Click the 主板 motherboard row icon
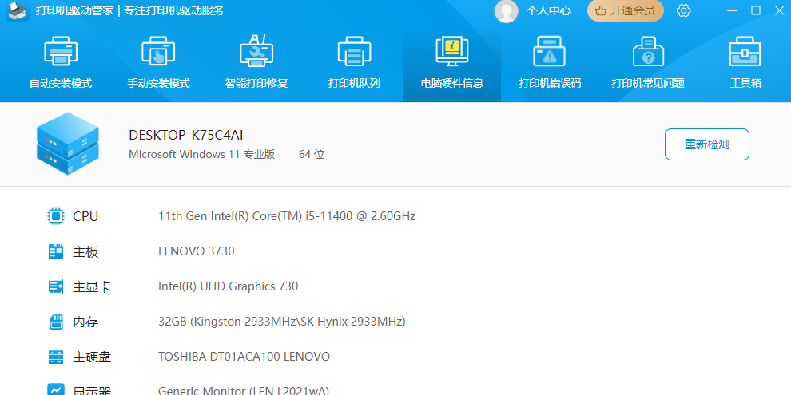The height and width of the screenshot is (395, 791). [56, 251]
